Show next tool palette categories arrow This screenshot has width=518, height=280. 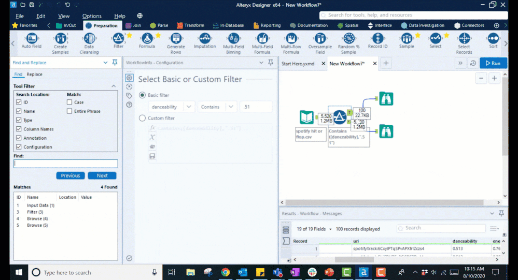506,25
